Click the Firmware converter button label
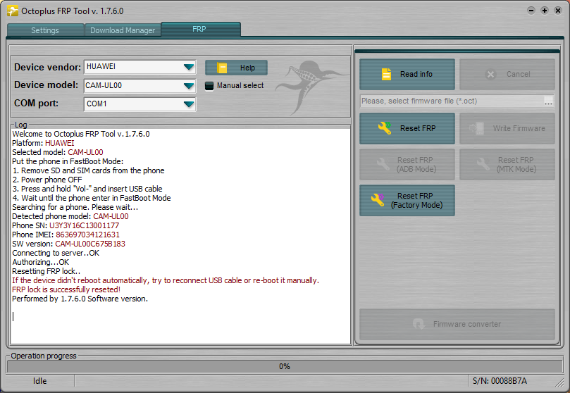Viewport: 570px width, 393px height. 466,324
